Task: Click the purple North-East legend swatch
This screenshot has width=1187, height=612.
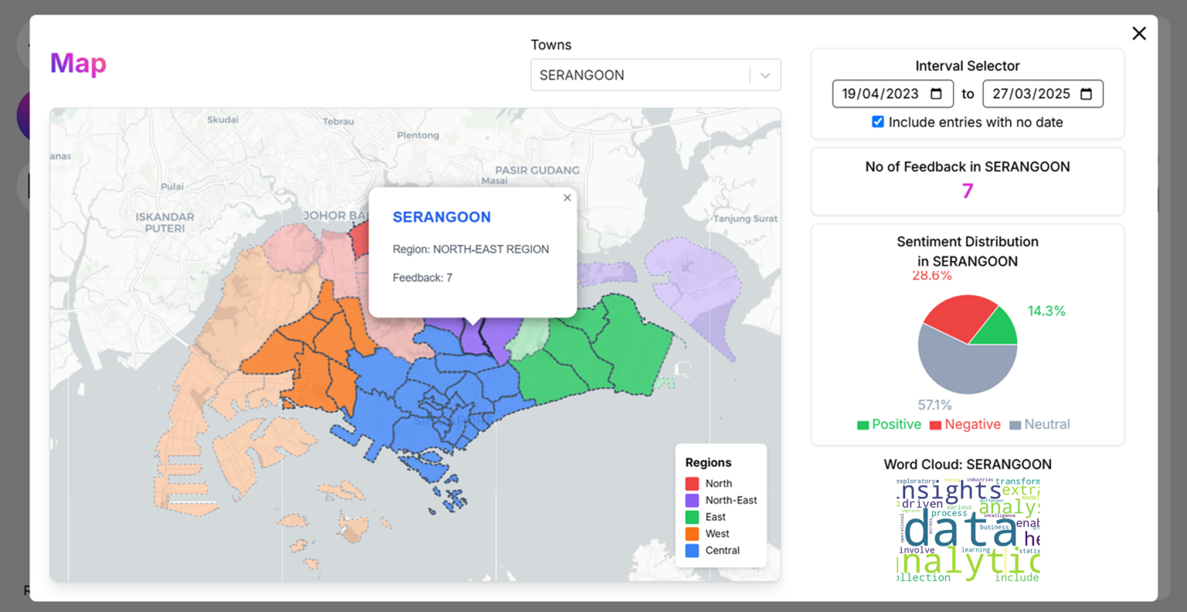Action: [x=692, y=501]
